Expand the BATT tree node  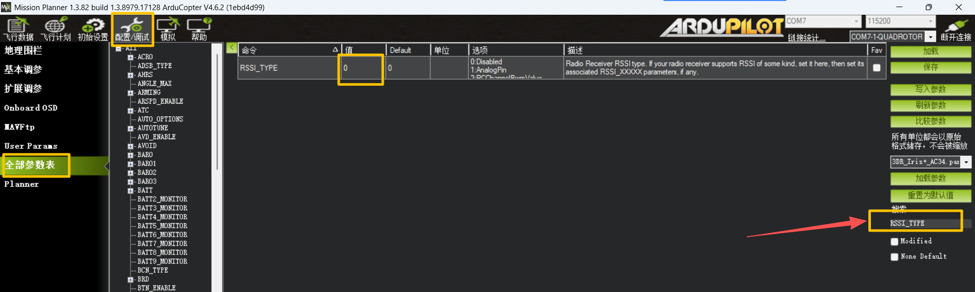131,191
